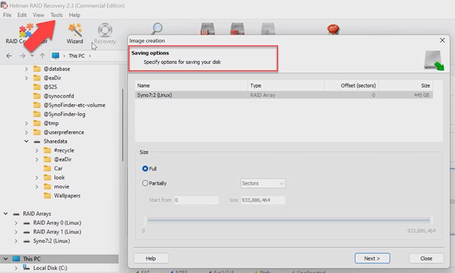Select the @S2S folder icon
Image resolution: width=455 pixels, height=273 pixels.
click(x=37, y=87)
